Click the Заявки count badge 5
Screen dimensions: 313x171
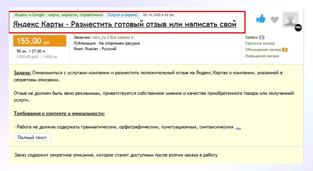[262, 37]
